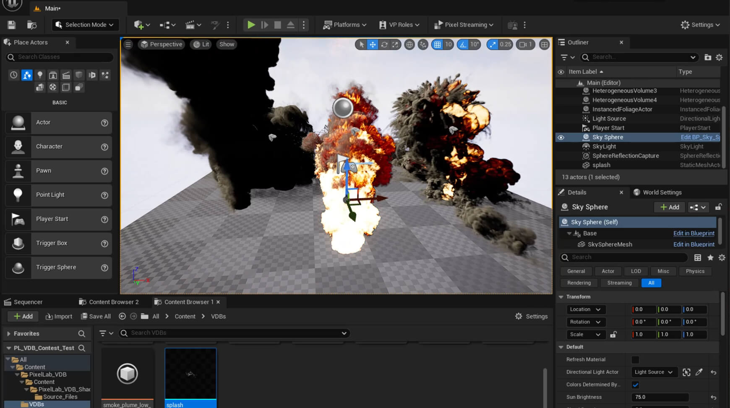This screenshot has width=730, height=408.
Task: Select the scale transform tool in viewport
Action: coord(395,44)
